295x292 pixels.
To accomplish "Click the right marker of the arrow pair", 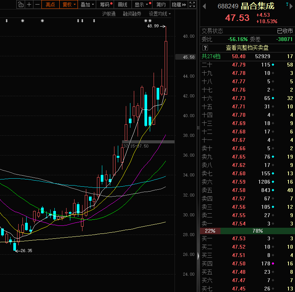I will click(82, 21).
